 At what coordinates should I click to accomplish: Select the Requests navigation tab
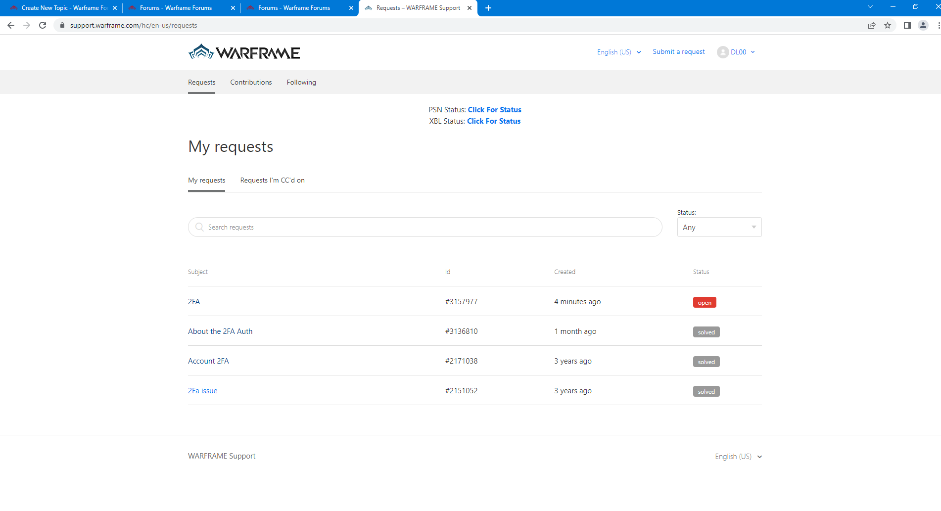point(201,82)
